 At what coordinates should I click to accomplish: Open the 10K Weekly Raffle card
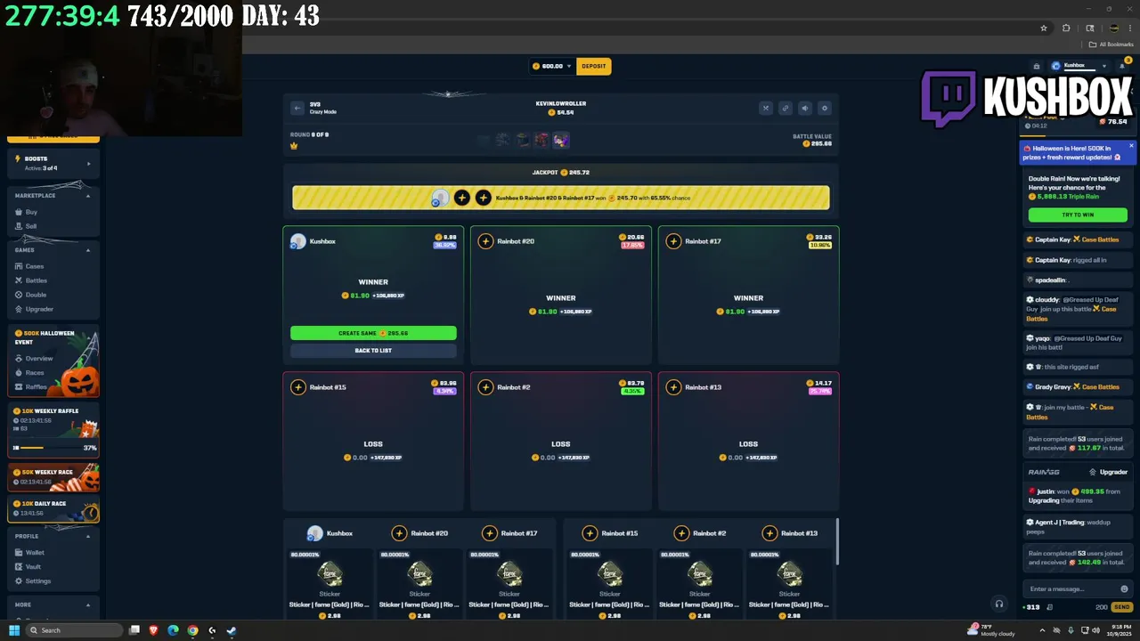pos(53,429)
